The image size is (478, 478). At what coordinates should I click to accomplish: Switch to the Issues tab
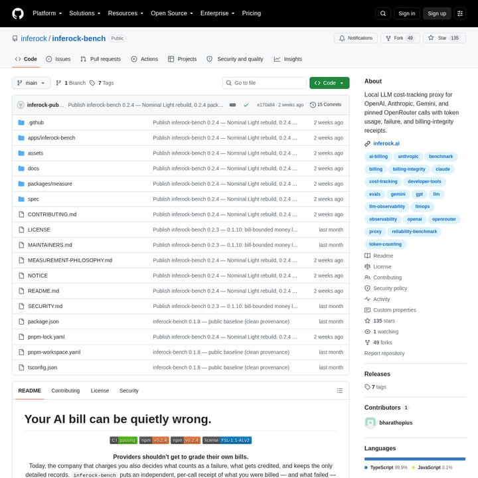58,59
